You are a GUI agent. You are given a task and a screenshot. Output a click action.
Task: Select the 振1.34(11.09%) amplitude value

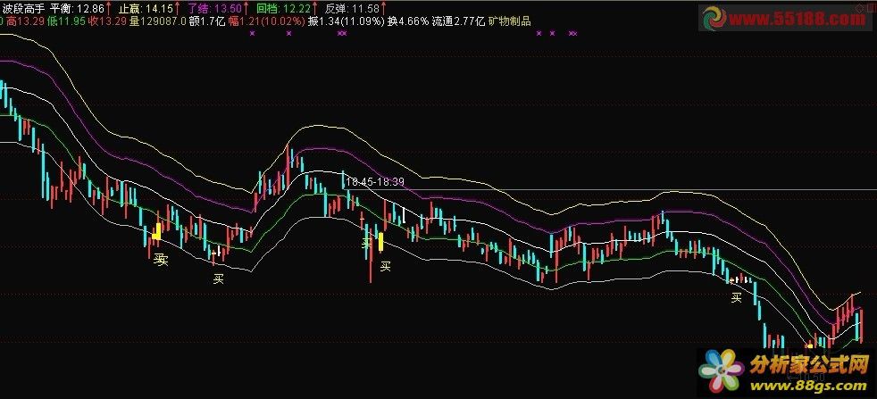pos(347,21)
